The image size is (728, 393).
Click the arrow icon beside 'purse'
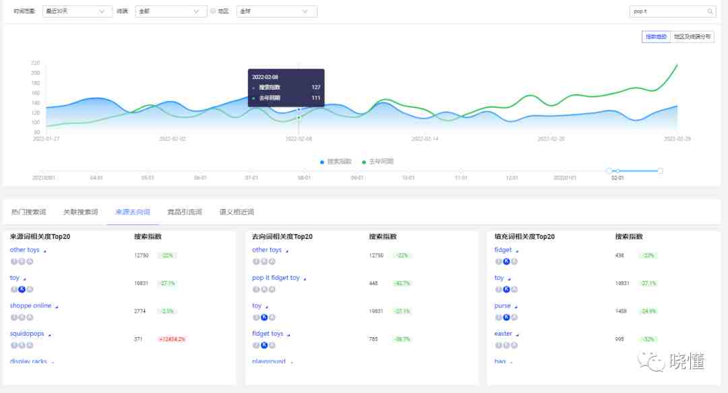[516, 307]
